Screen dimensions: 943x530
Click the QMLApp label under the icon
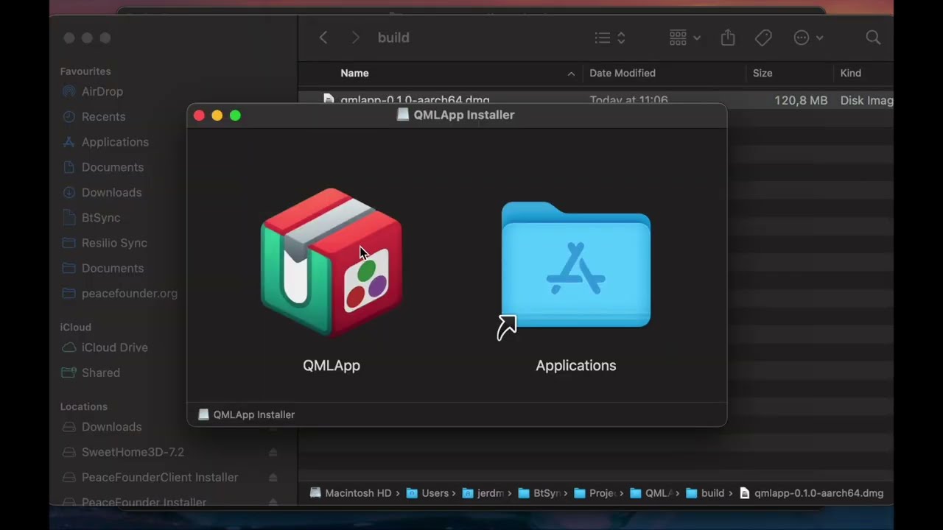click(x=332, y=365)
